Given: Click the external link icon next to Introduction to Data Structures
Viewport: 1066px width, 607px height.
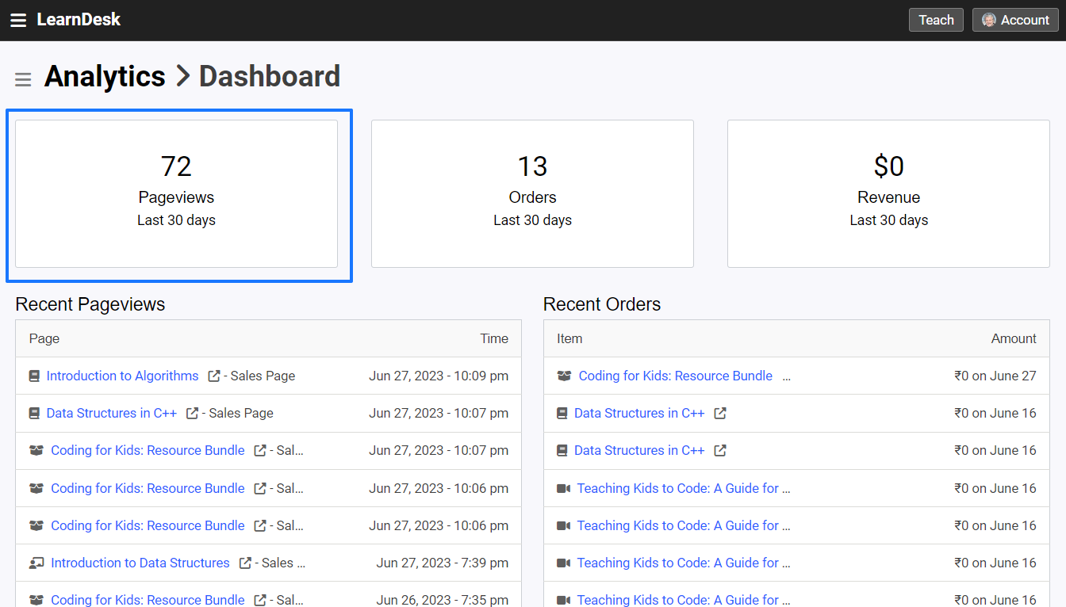Looking at the screenshot, I should click(x=245, y=563).
